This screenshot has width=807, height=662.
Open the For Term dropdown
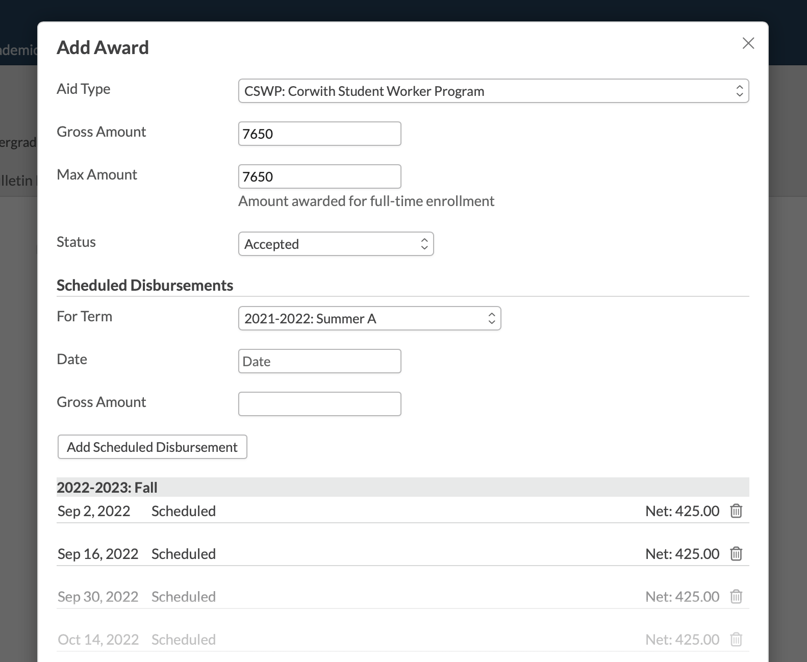369,318
